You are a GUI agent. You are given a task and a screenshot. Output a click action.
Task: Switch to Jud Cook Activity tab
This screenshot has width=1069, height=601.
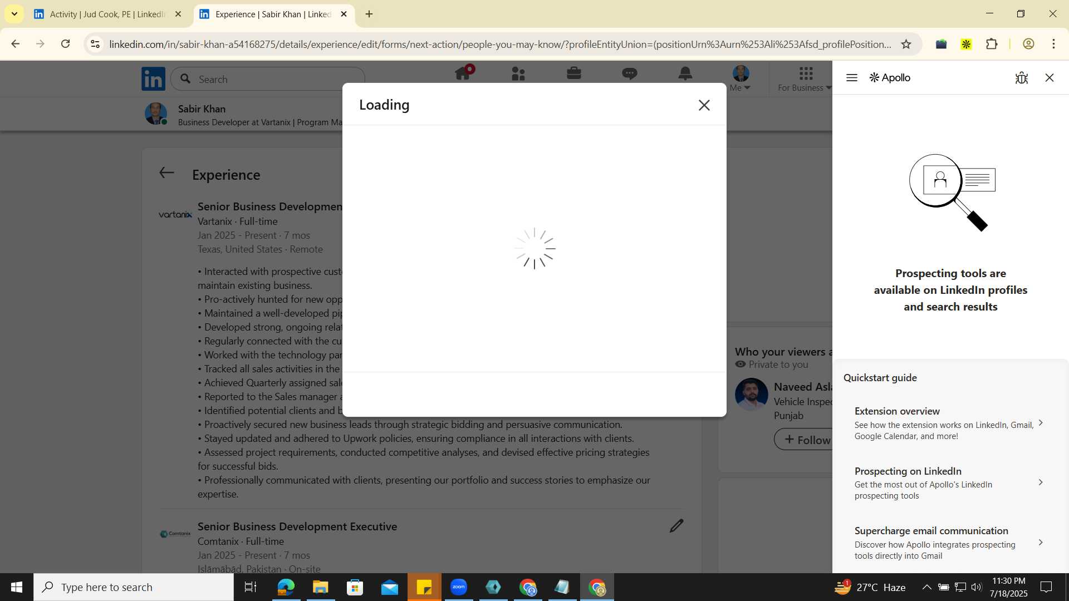click(107, 14)
